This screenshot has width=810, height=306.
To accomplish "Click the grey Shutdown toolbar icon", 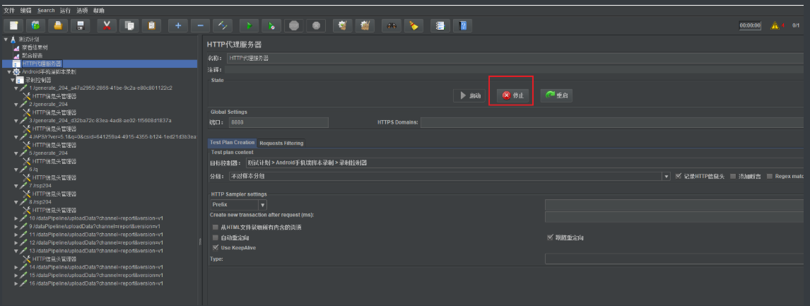I will pyautogui.click(x=316, y=25).
